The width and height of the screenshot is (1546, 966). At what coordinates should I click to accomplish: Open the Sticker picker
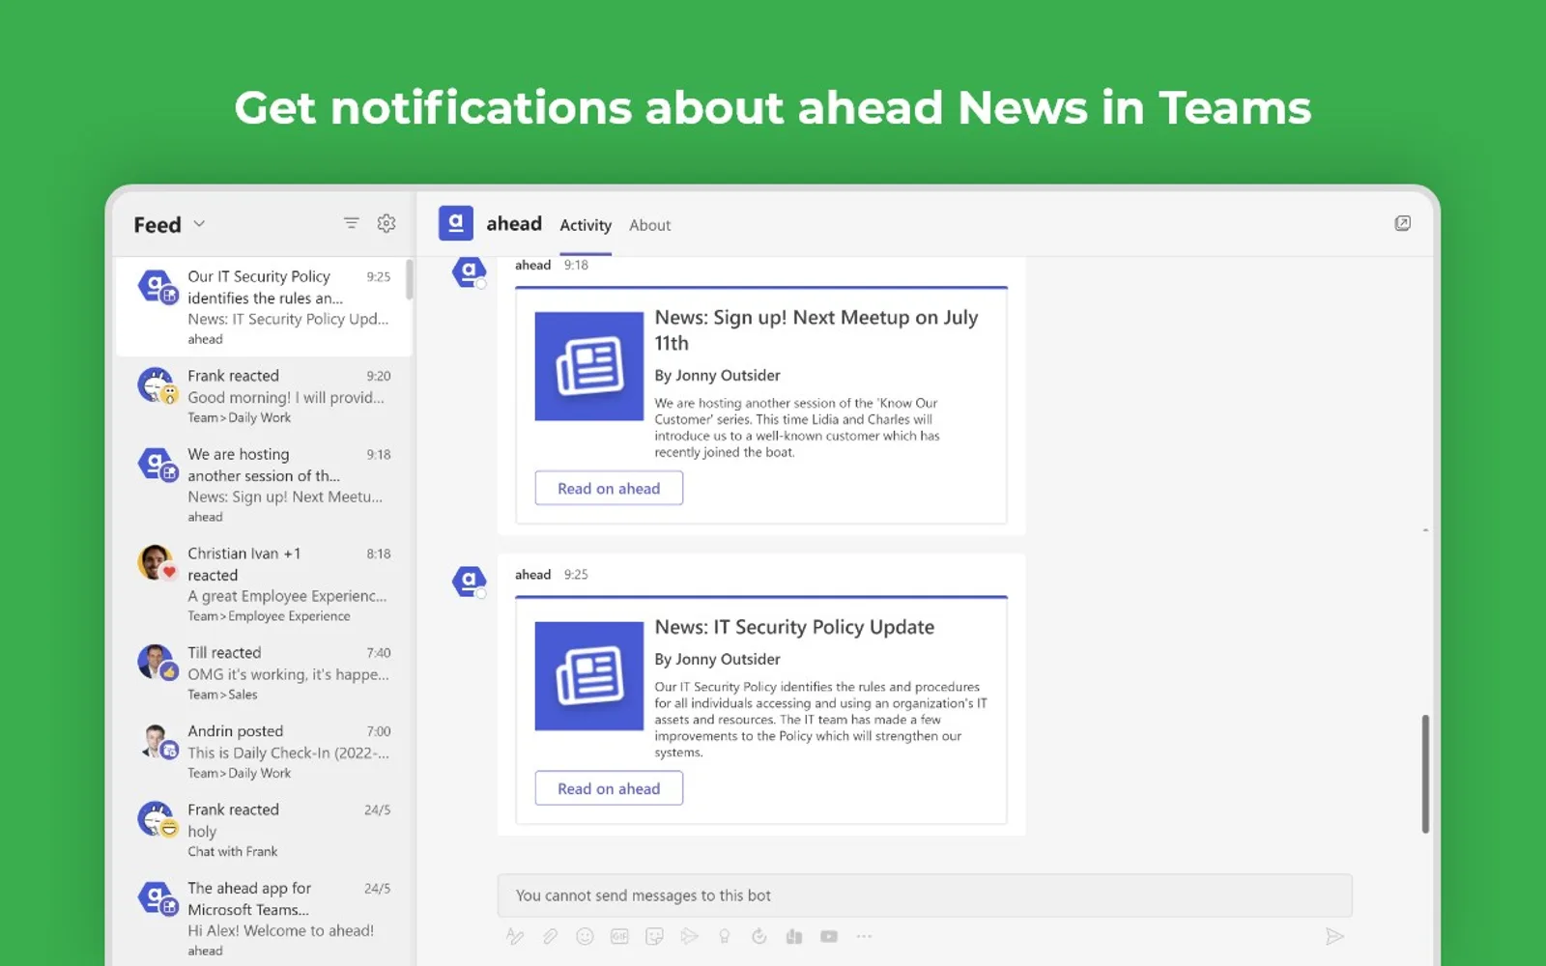(654, 936)
